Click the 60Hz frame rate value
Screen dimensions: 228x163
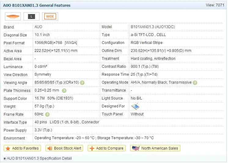39,114
